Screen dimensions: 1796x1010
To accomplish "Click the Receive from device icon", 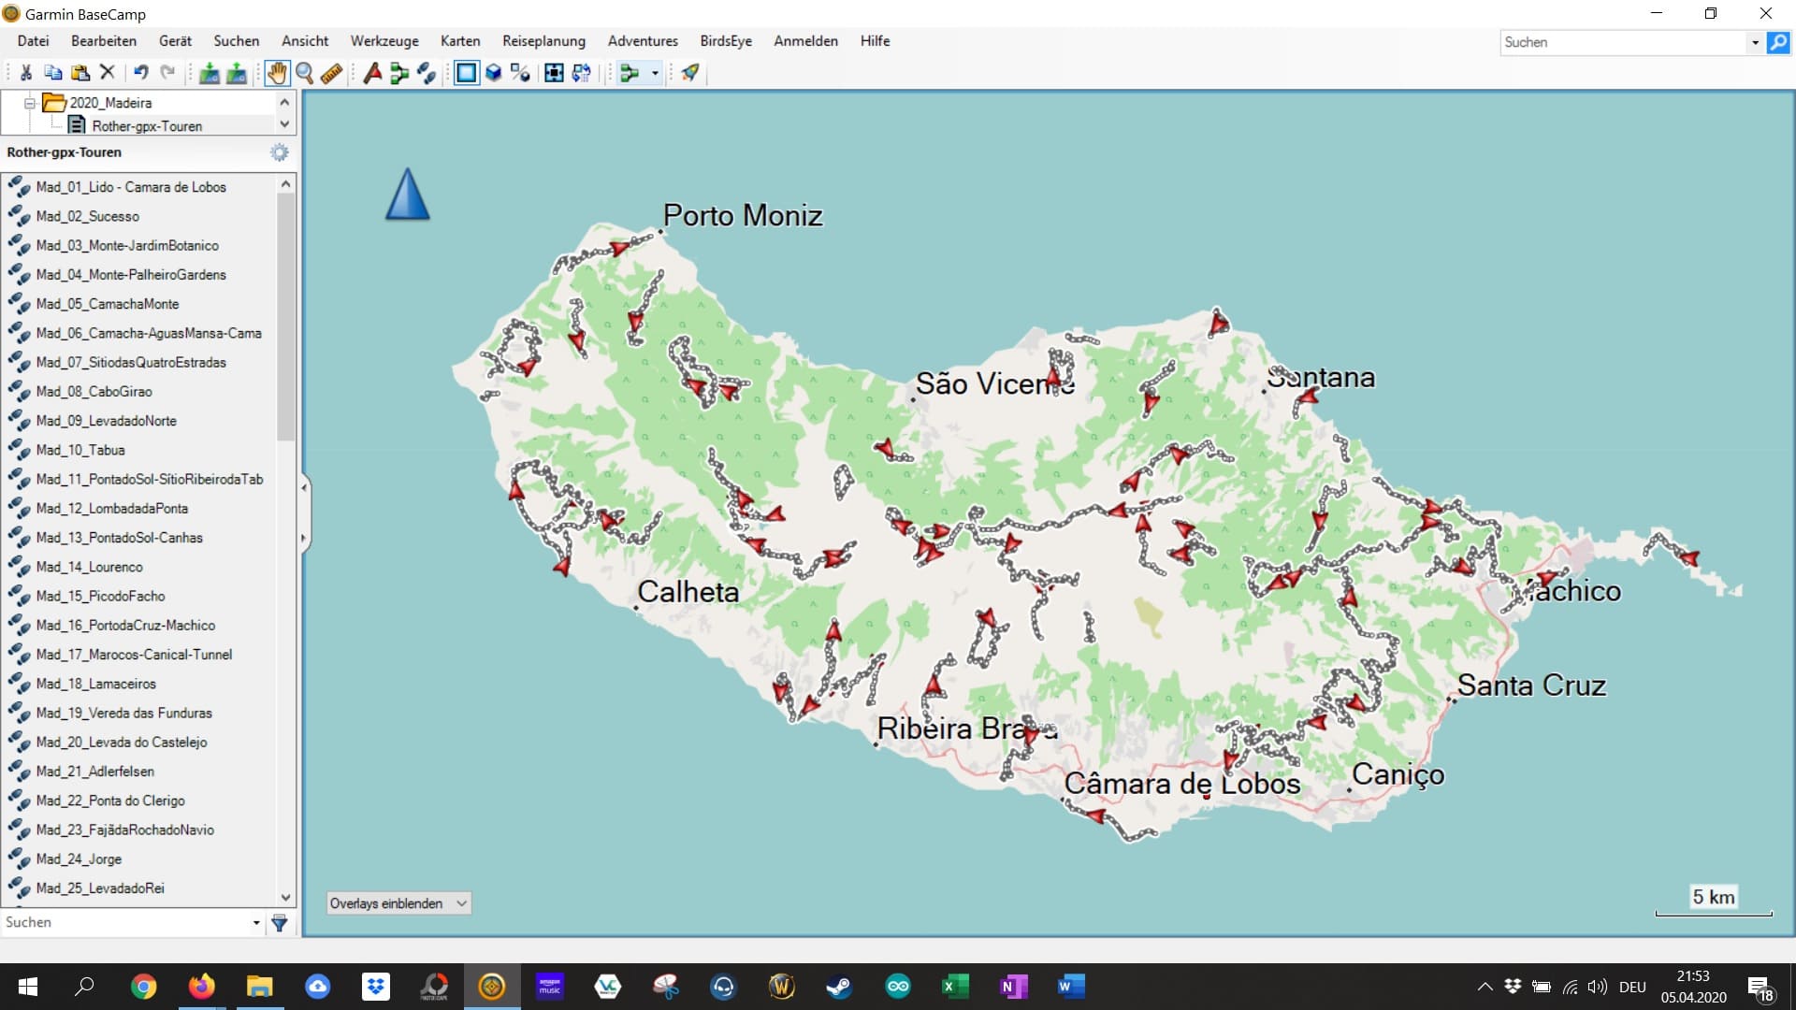I will tap(237, 73).
